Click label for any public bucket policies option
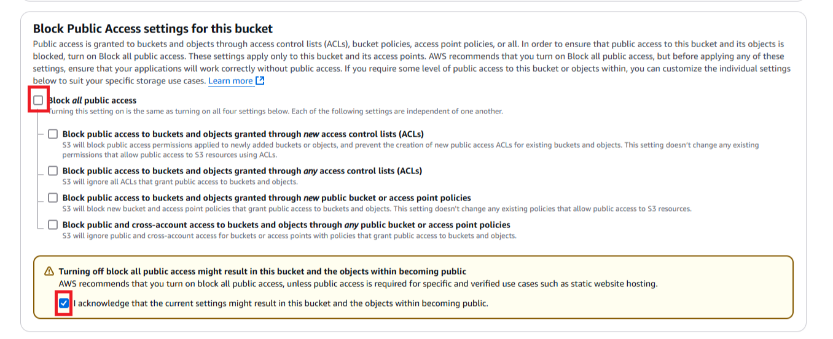 [x=286, y=225]
